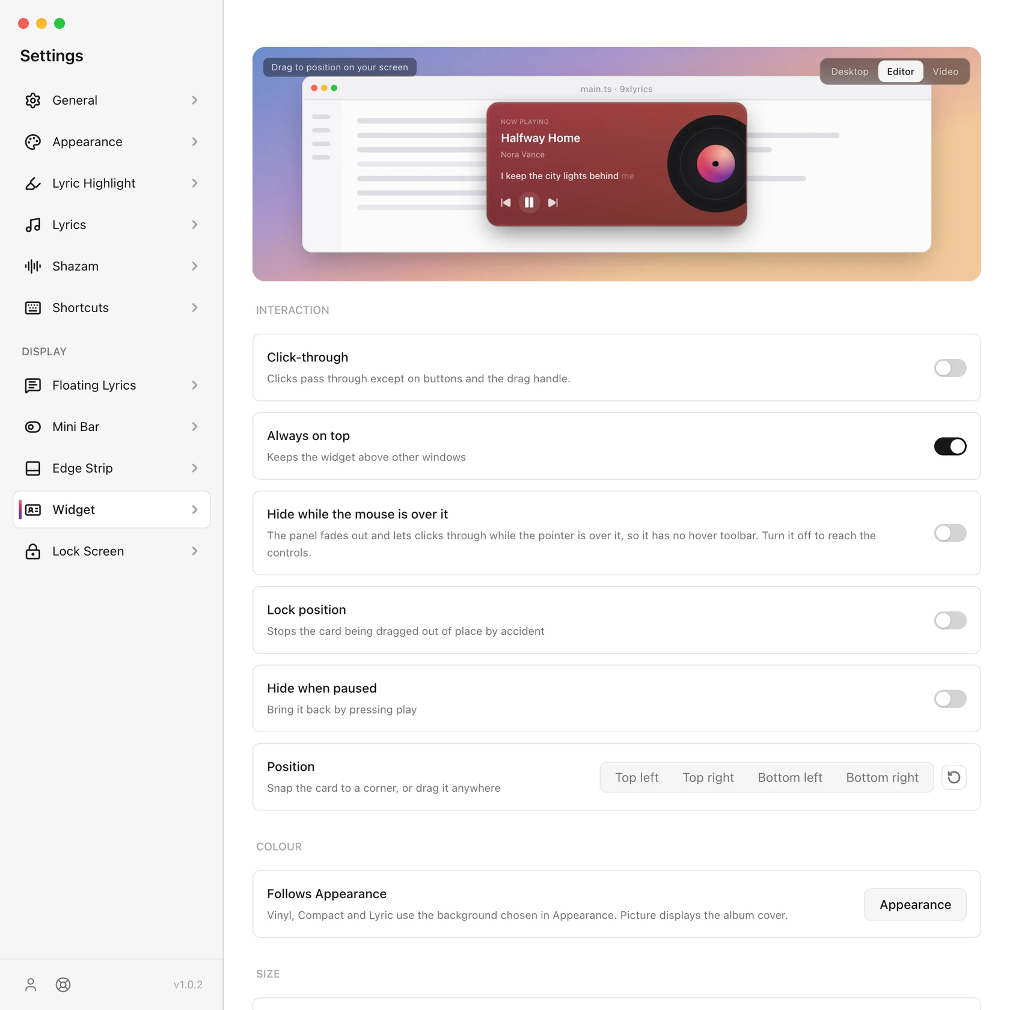Click the Lock Screen padlock icon
Screen dimensions: 1010x1010
(x=33, y=551)
